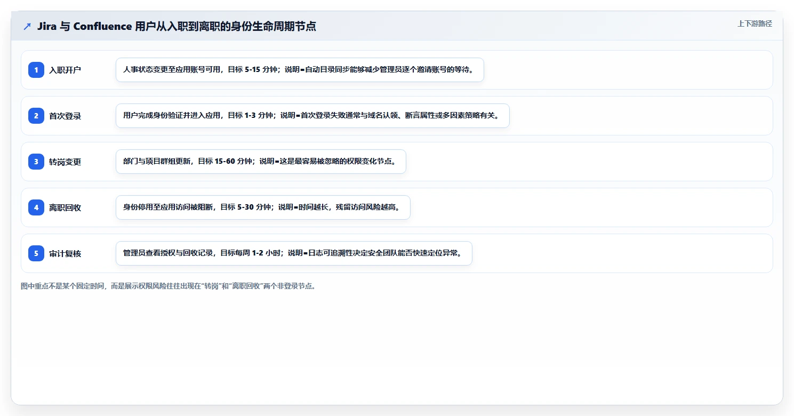The width and height of the screenshot is (794, 416).
Task: Click the 入职开户 step label
Action: pyautogui.click(x=65, y=70)
